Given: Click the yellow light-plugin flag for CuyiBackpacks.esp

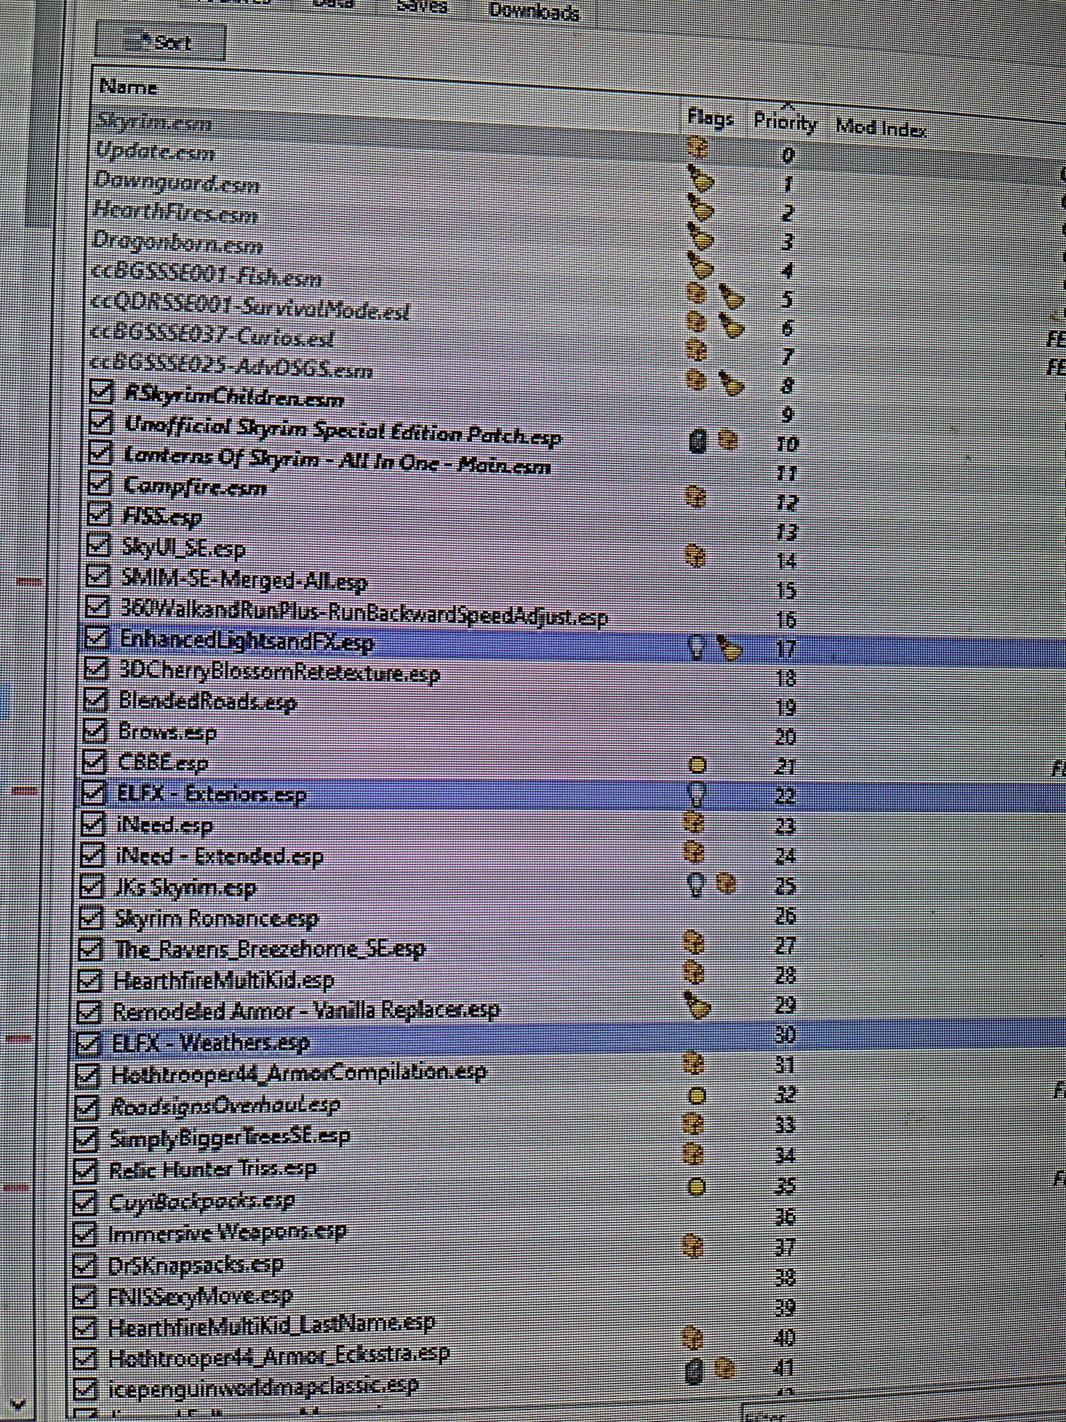Looking at the screenshot, I should (x=696, y=1186).
